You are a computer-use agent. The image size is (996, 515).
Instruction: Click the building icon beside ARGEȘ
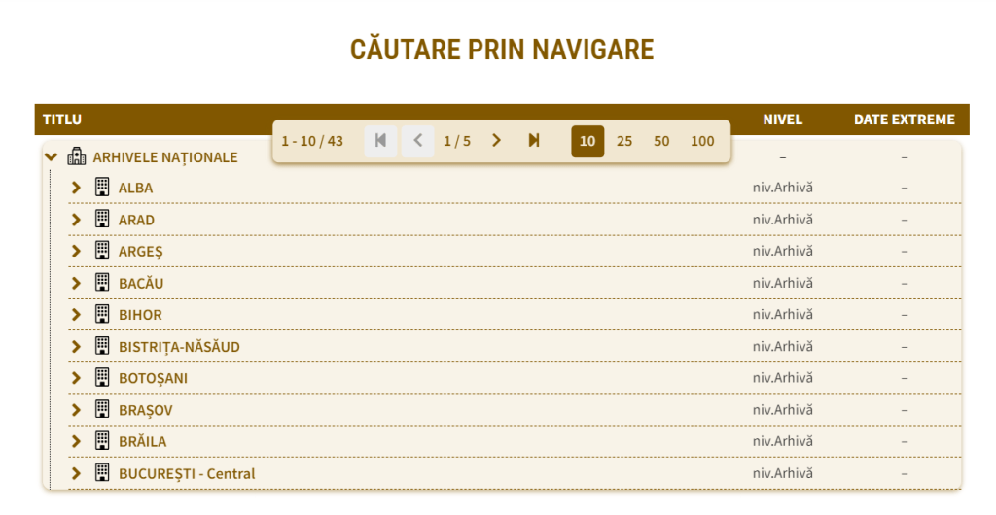(x=101, y=251)
